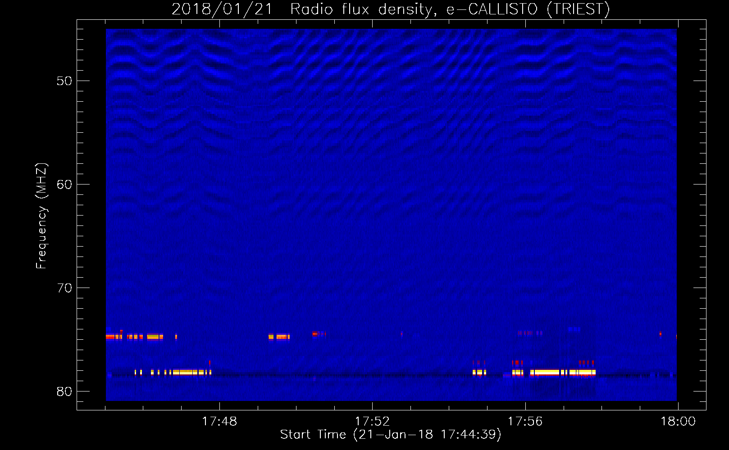Image resolution: width=729 pixels, height=450 pixels.
Task: Click the 17:52 time tick label
Action: 372,422
